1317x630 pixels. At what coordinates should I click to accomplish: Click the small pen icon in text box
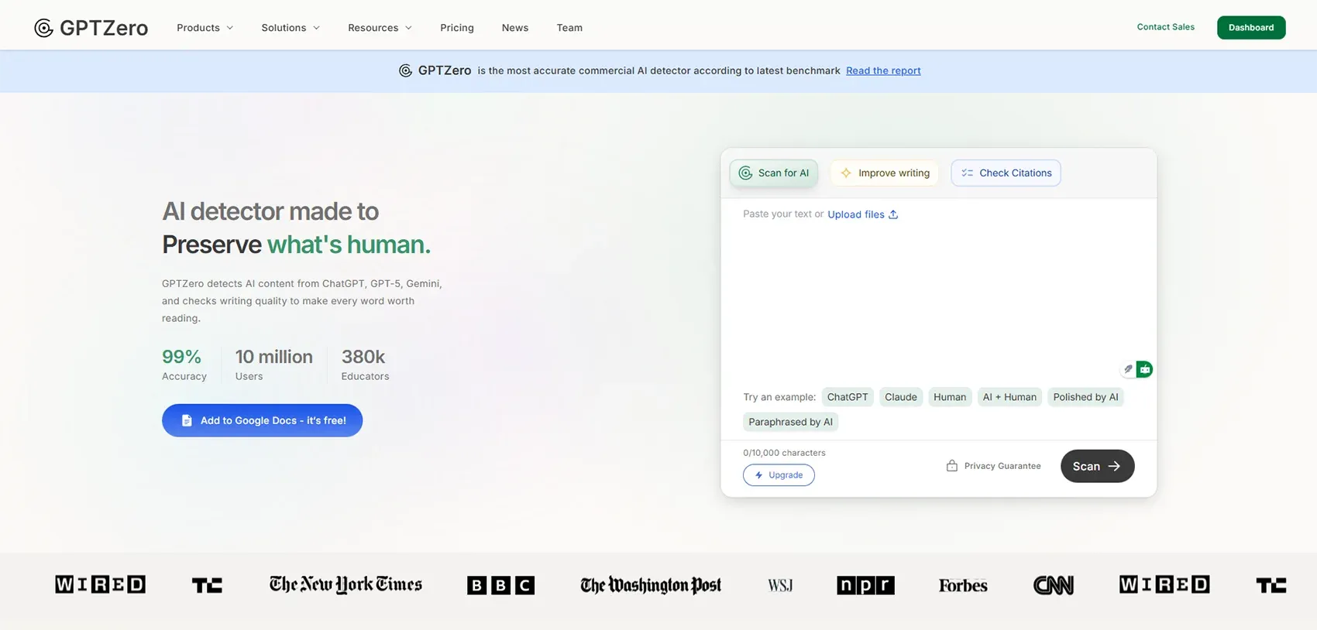[1128, 369]
